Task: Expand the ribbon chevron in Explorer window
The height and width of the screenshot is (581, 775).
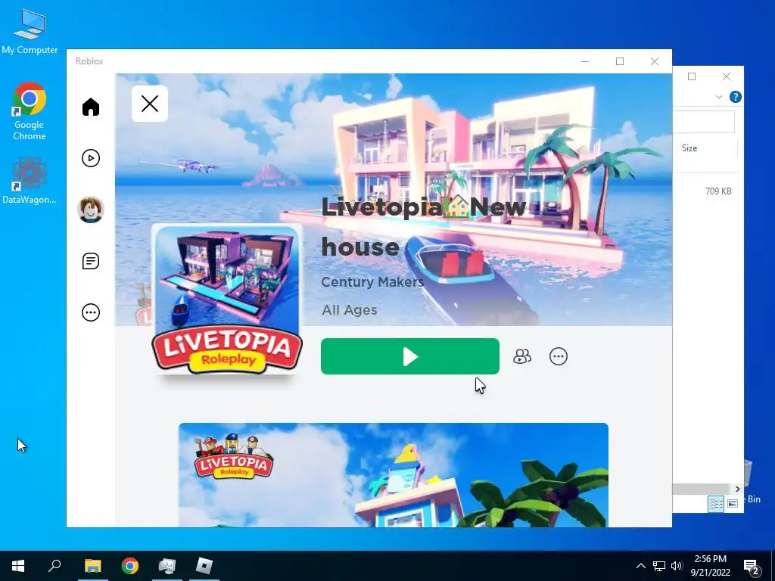Action: pos(719,97)
